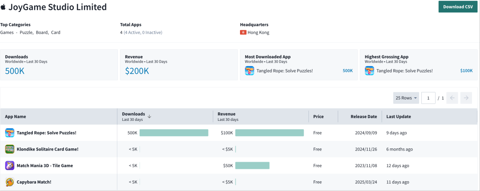Click the Apple logo beside JoyGame Studio
Screen dimensions: 480x191
(4, 7)
